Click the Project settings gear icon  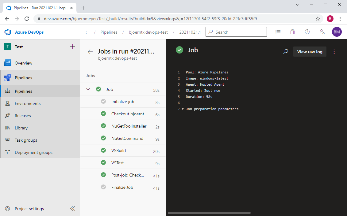click(x=8, y=208)
